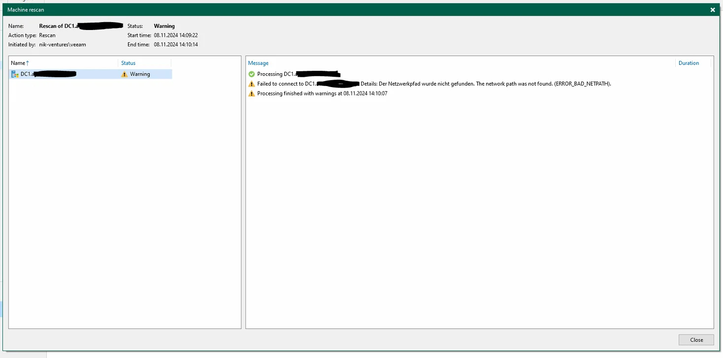Click end time '08.11.2024 14:10:14'
The image size is (723, 358).
(176, 45)
